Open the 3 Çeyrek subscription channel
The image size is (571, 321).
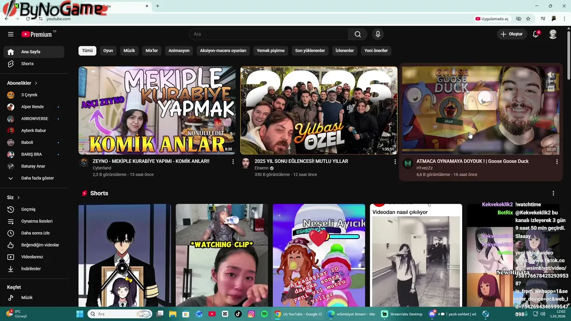34,95
